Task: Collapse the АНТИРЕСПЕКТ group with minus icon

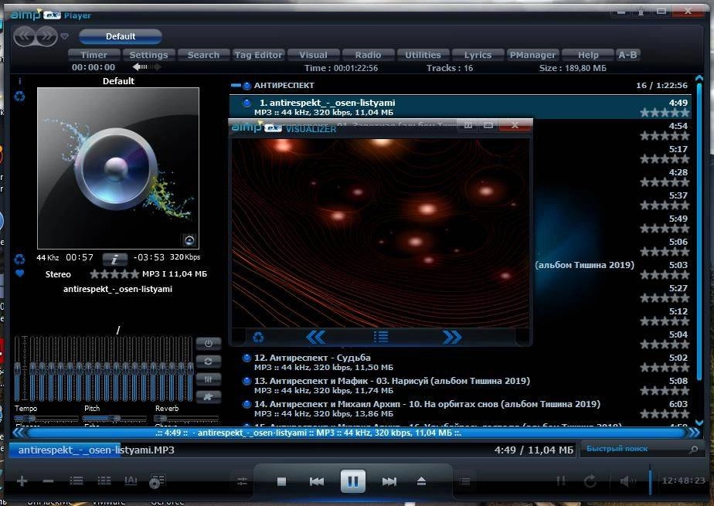Action: [x=236, y=85]
